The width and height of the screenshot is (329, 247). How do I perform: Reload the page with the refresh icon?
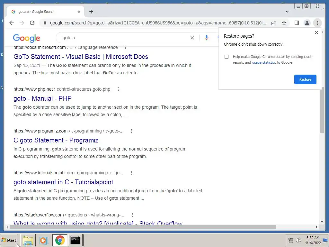32,23
